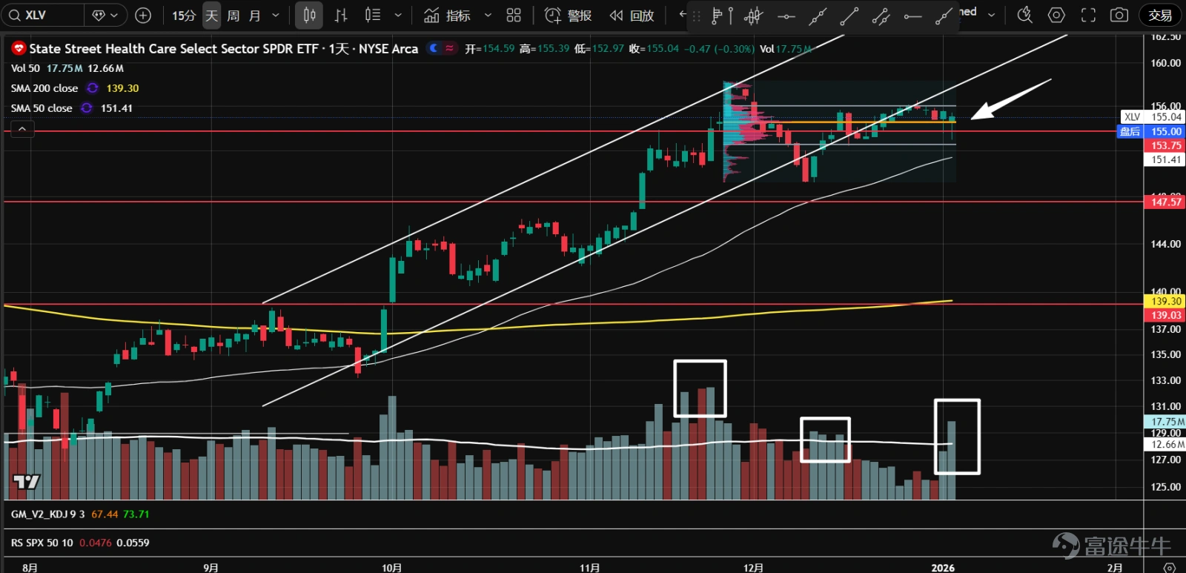Select the bar chart type icon
The image size is (1186, 573).
341,15
